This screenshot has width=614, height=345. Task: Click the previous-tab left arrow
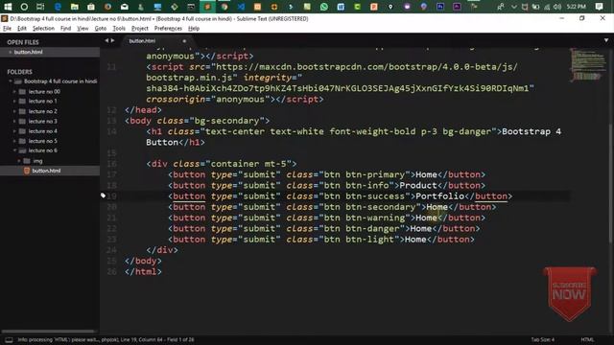(x=106, y=40)
